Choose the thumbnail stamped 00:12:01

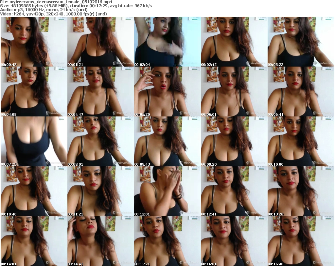coord(167,191)
